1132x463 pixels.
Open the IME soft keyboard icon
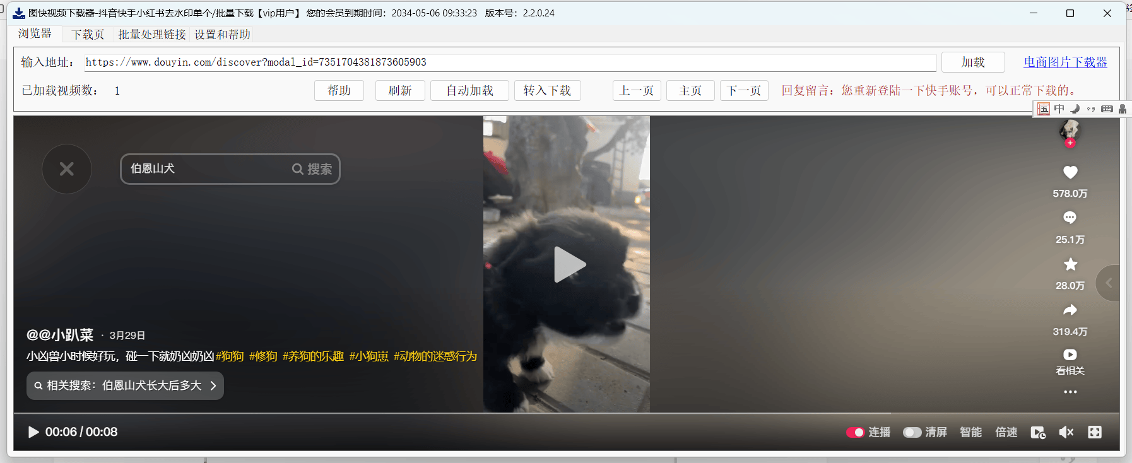(1107, 109)
